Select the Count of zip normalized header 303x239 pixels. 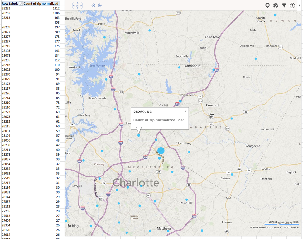point(41,3)
